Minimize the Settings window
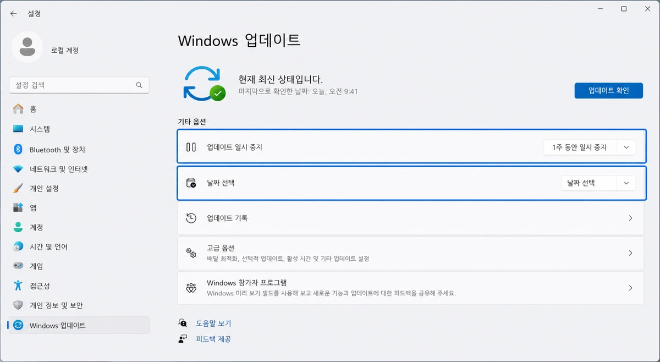The height and width of the screenshot is (362, 660). click(599, 9)
